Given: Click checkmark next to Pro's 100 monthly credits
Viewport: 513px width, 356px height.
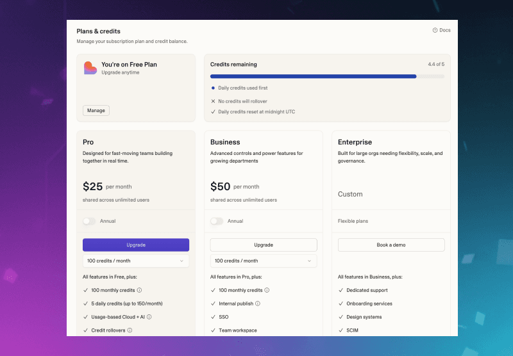Looking at the screenshot, I should pyautogui.click(x=85, y=290).
